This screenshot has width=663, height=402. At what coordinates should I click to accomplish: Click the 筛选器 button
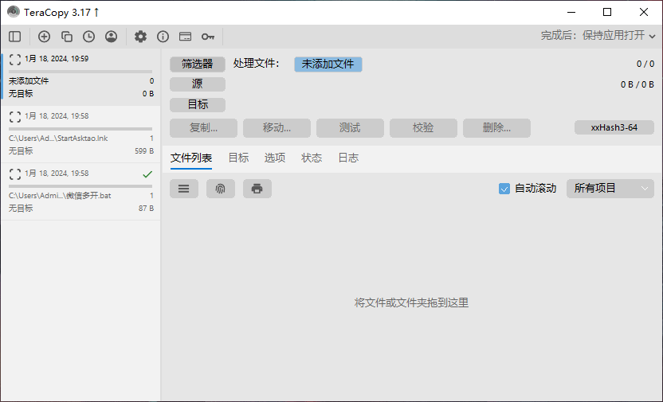pyautogui.click(x=198, y=64)
